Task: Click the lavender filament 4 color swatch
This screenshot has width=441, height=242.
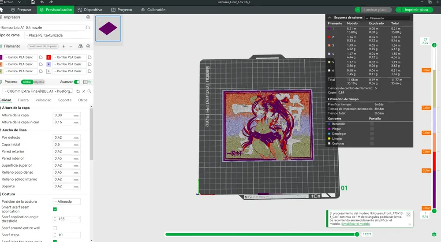Action: pyautogui.click(x=49, y=64)
